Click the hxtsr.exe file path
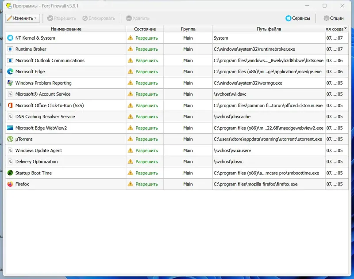 point(269,60)
